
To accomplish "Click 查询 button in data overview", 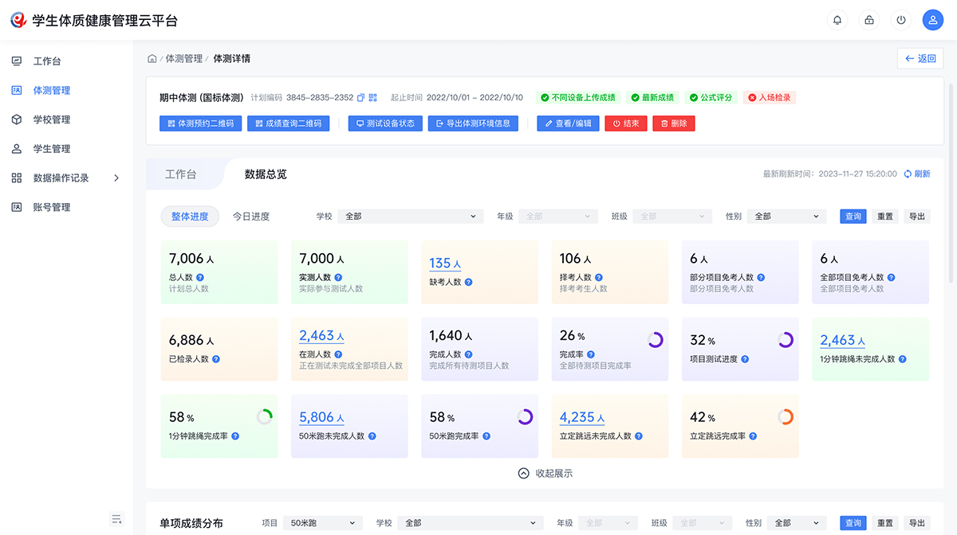I will [x=853, y=217].
